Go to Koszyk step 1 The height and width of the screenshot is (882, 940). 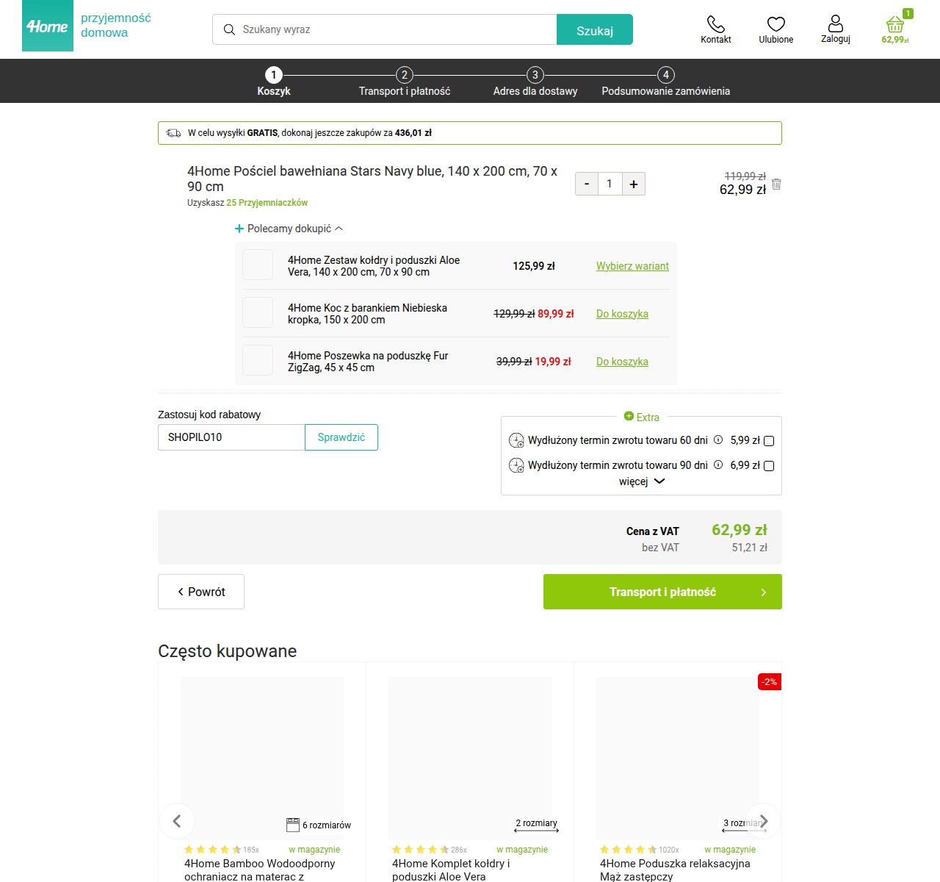pos(274,82)
